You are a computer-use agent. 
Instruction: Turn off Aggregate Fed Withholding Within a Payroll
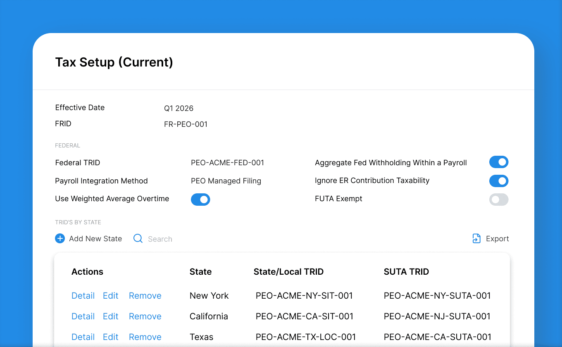pos(499,162)
